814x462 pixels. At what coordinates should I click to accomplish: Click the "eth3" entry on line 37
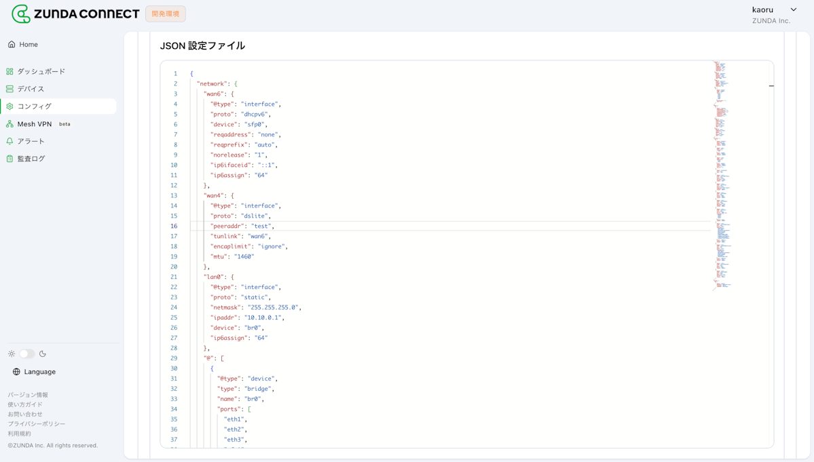tap(234, 439)
